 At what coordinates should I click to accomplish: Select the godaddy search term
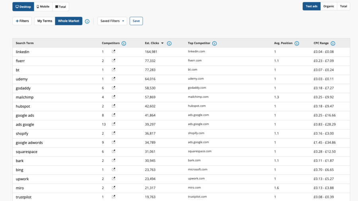pos(23,88)
